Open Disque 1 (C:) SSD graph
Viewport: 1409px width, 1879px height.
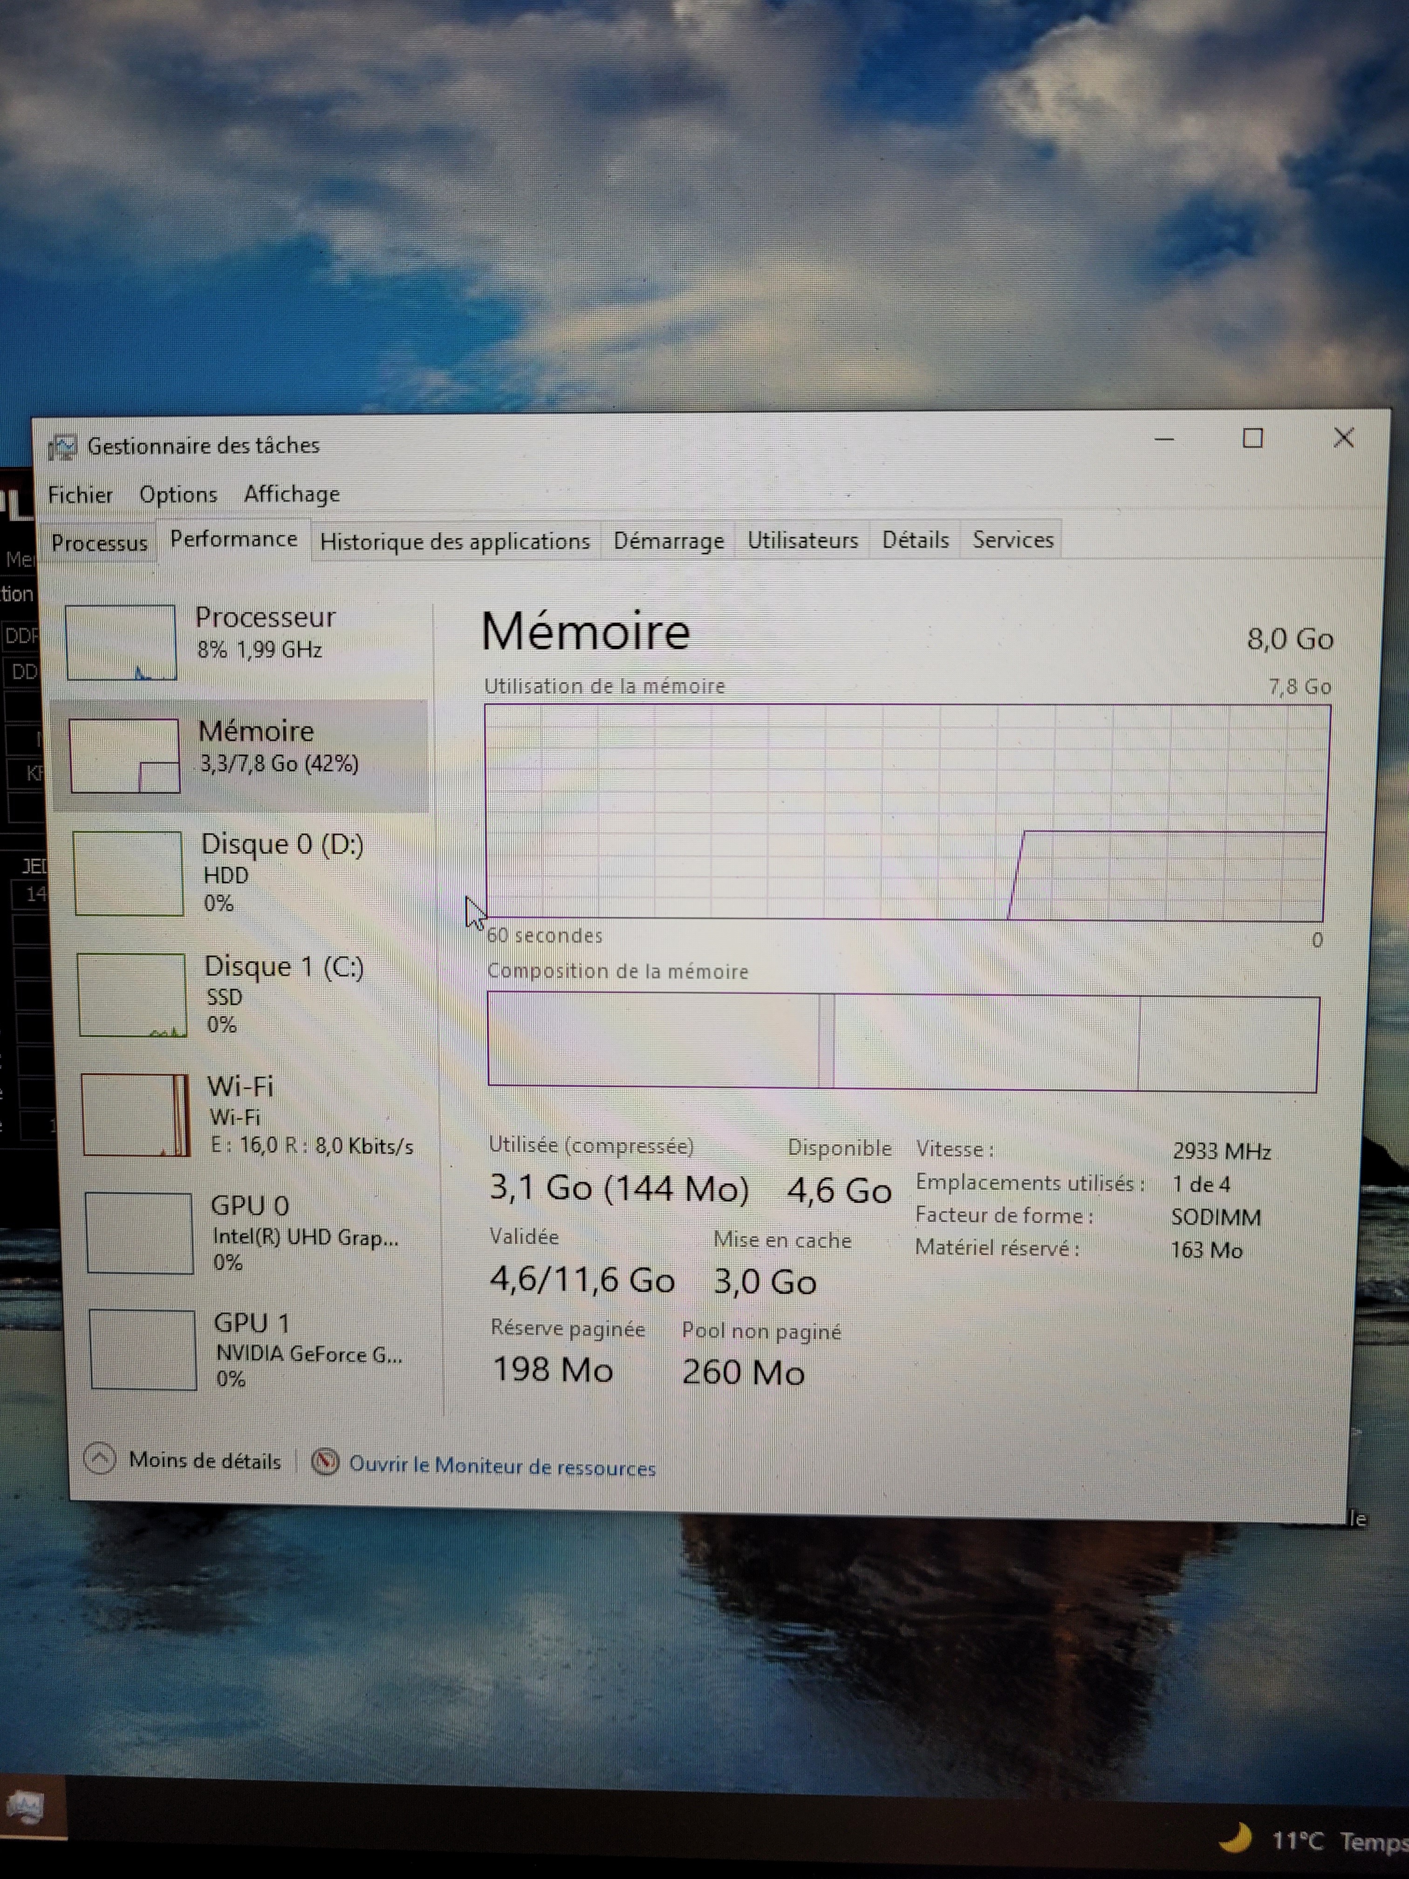pyautogui.click(x=132, y=994)
